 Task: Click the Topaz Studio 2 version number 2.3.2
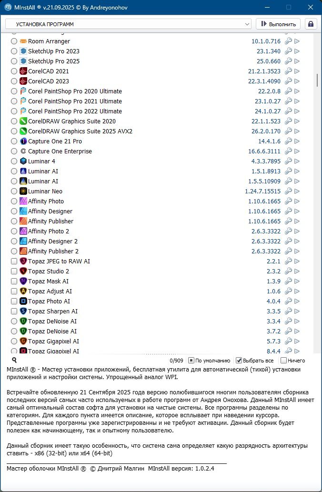tap(273, 271)
